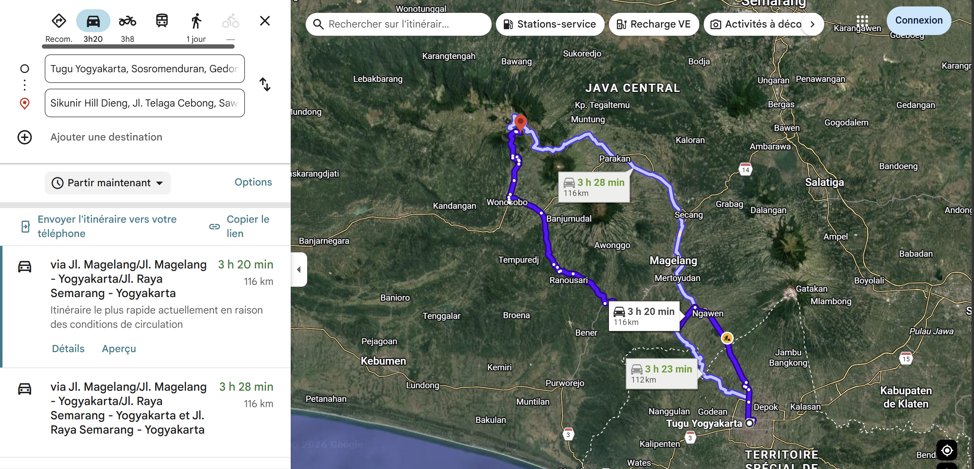Image resolution: width=974 pixels, height=469 pixels.
Task: Open Détails for the fastest route
Action: click(x=68, y=349)
